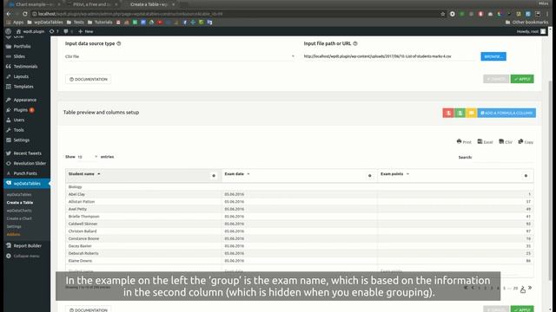Go to first pagination page
The image size is (556, 312).
[x=466, y=288]
